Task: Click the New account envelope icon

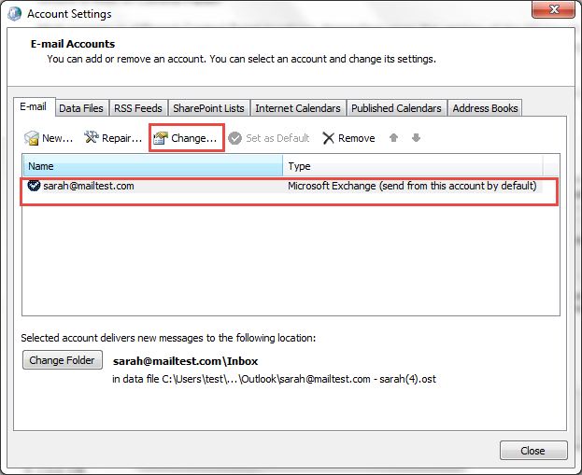Action: (32, 138)
